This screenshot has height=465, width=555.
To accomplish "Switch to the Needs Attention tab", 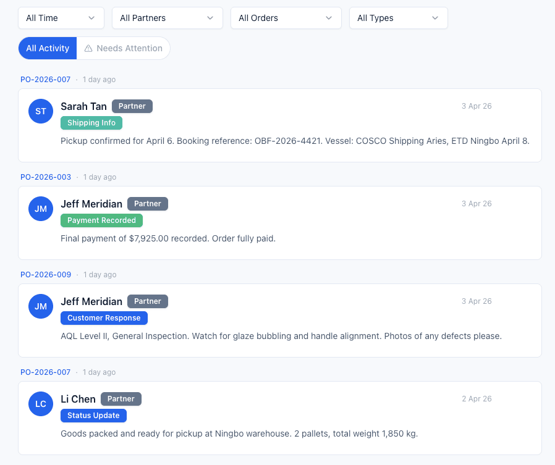I will coord(129,48).
